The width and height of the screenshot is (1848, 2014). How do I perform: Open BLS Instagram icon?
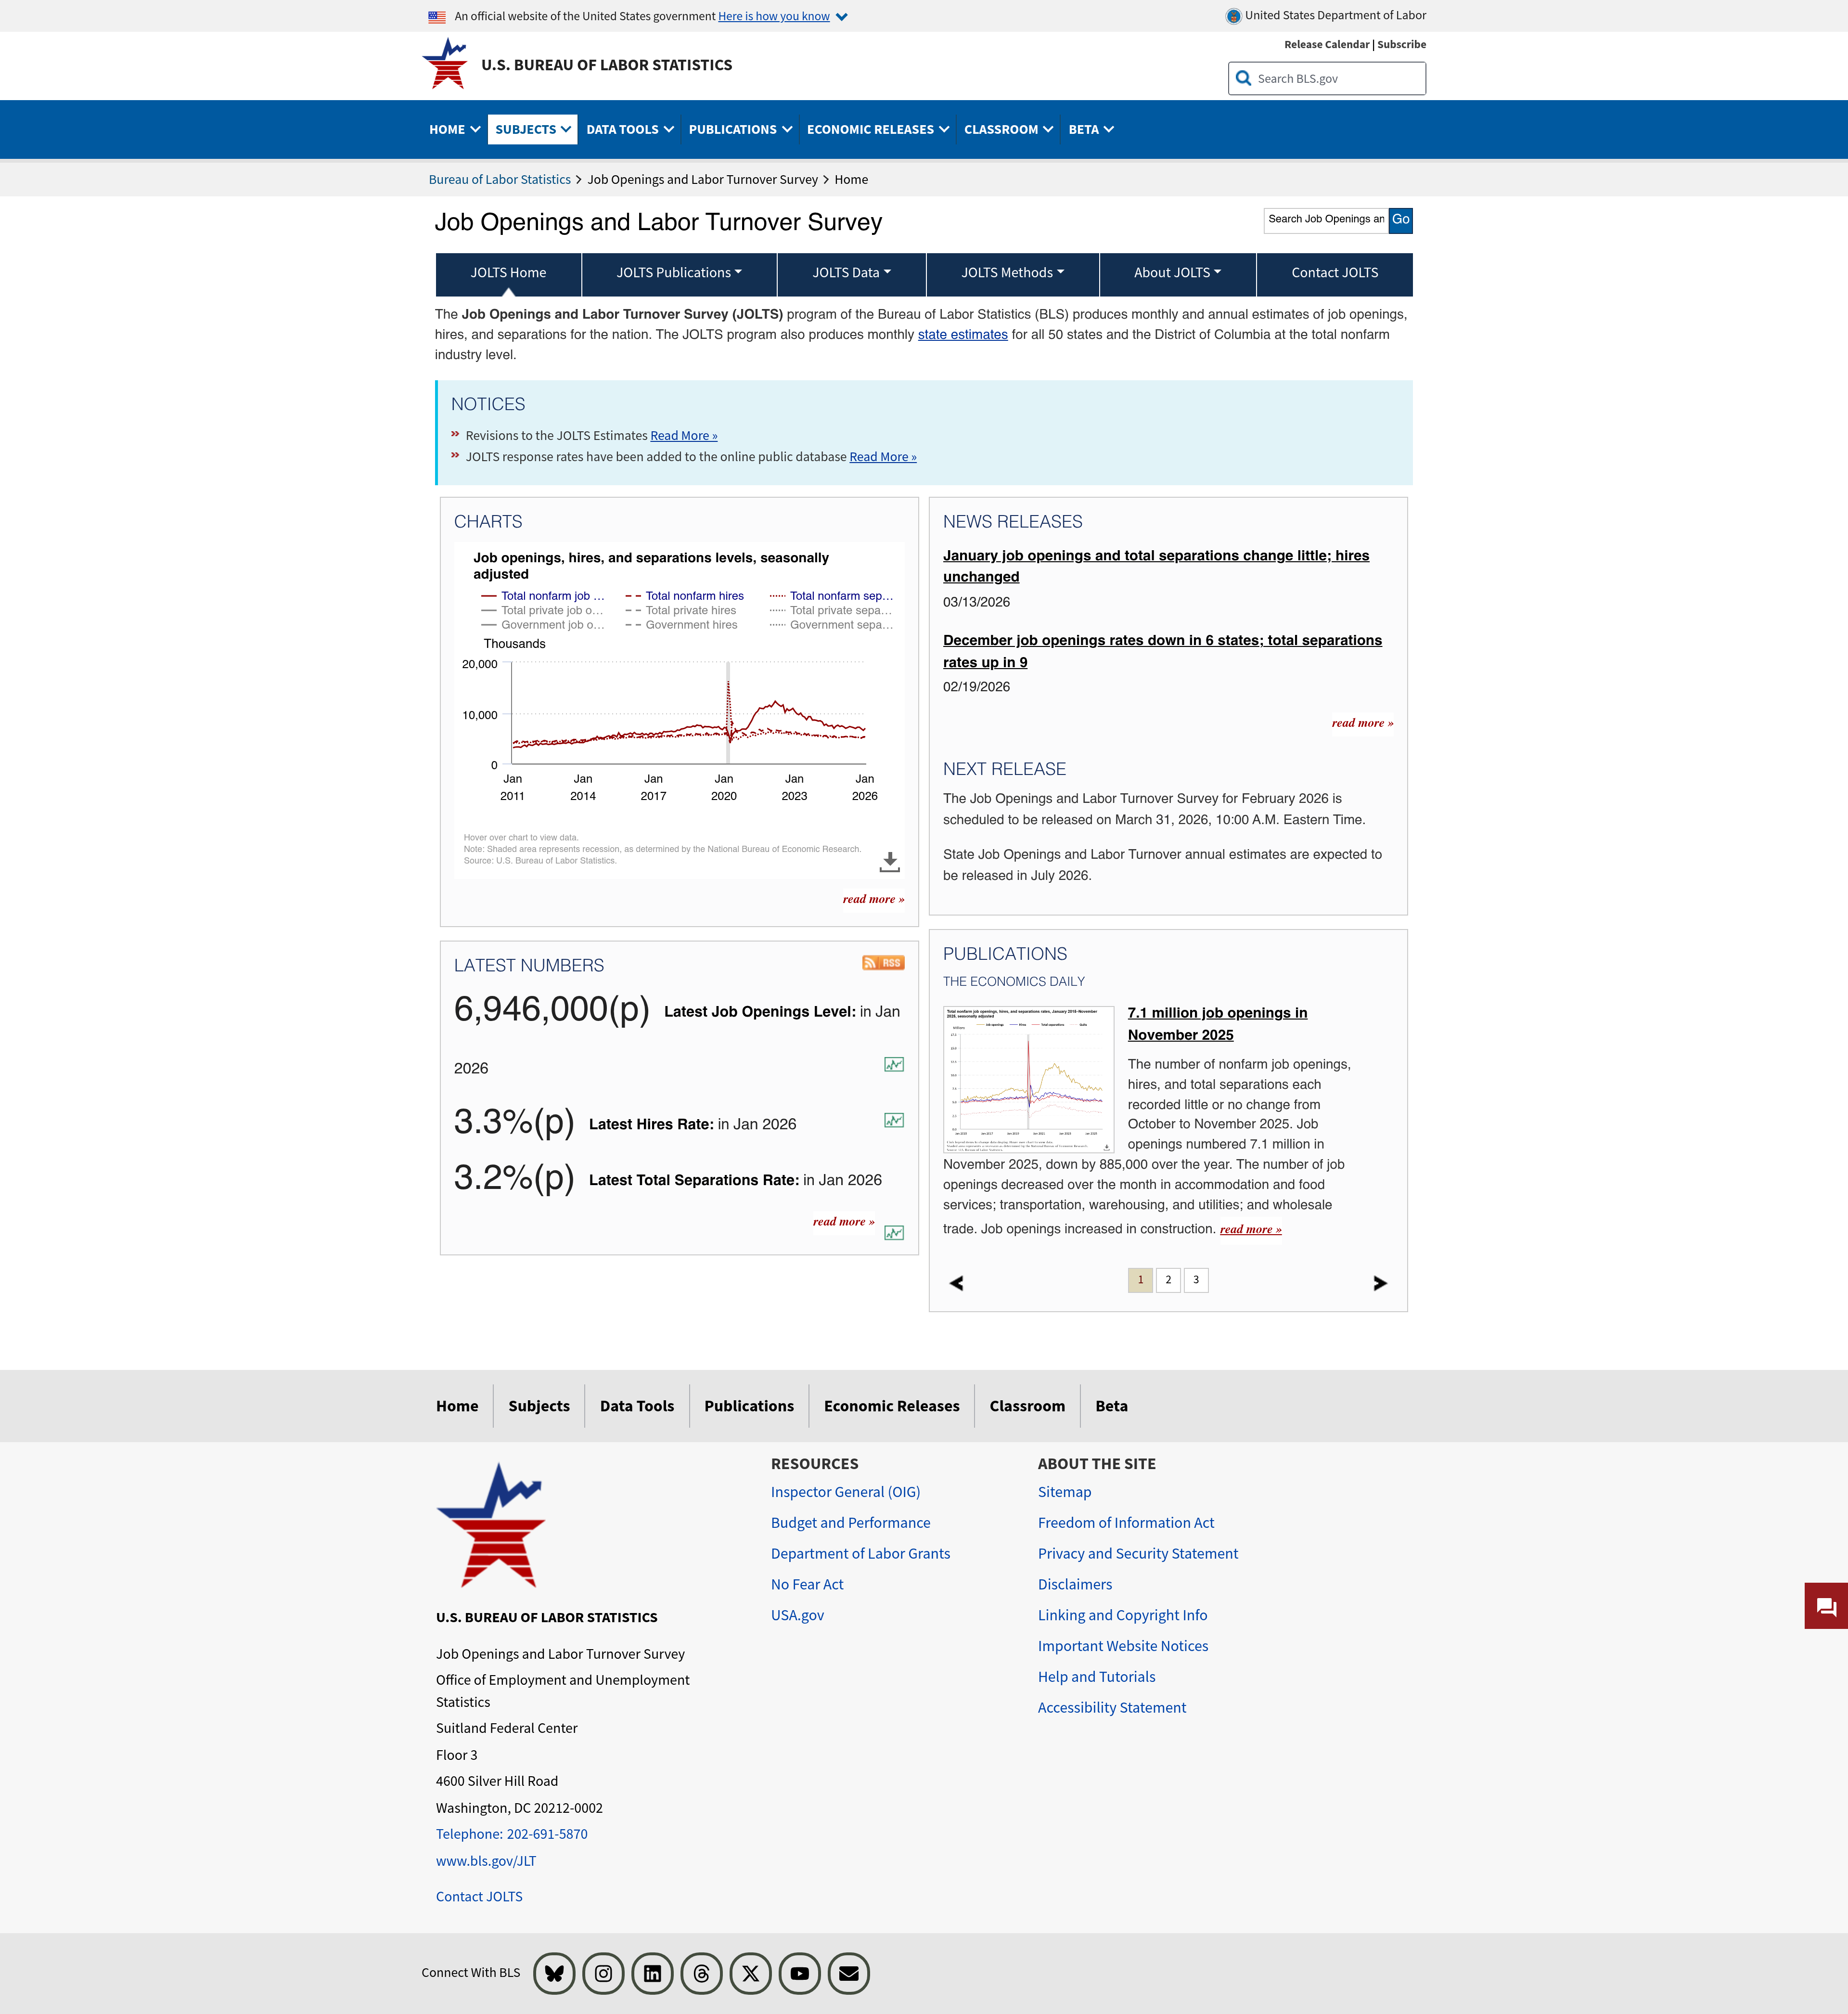coord(603,1973)
